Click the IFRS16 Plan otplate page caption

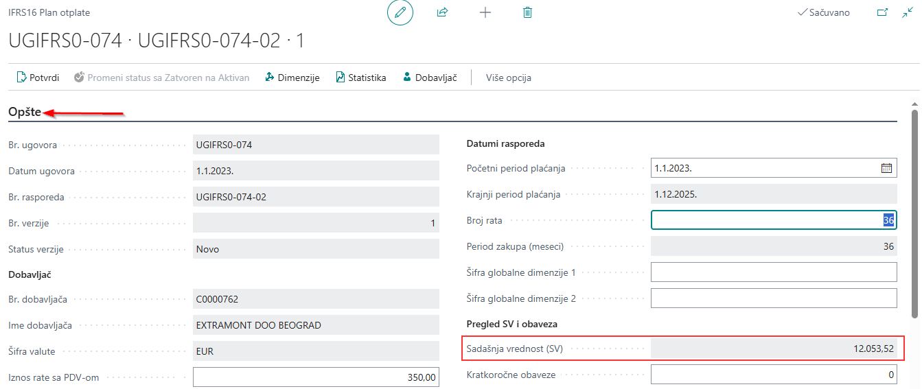49,12
